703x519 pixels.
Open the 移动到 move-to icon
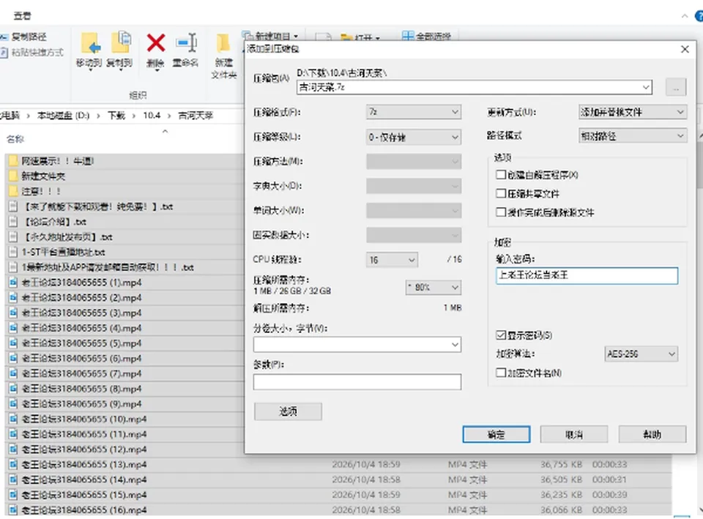(89, 43)
